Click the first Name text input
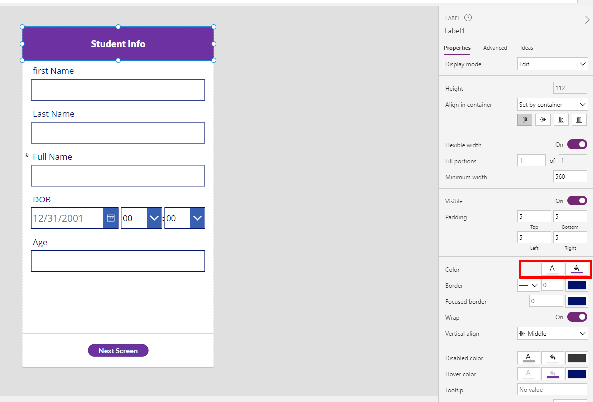The image size is (593, 402). click(118, 90)
